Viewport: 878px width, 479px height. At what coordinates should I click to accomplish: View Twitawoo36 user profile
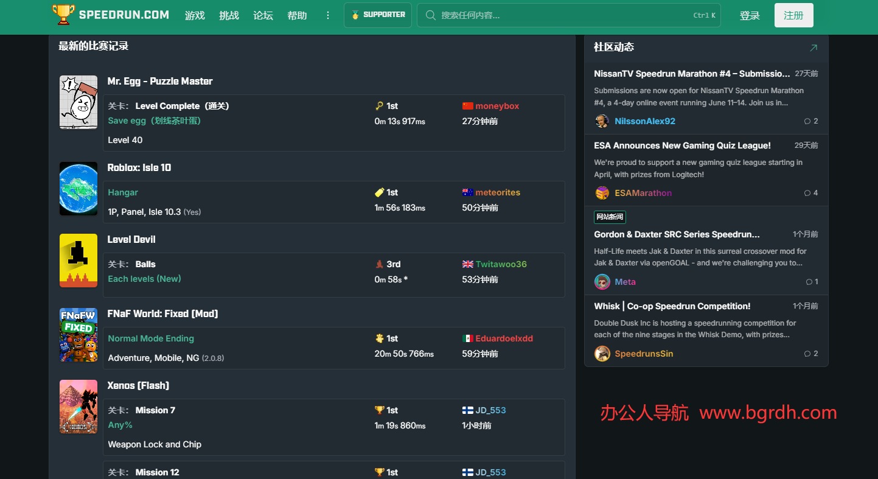tap(501, 264)
